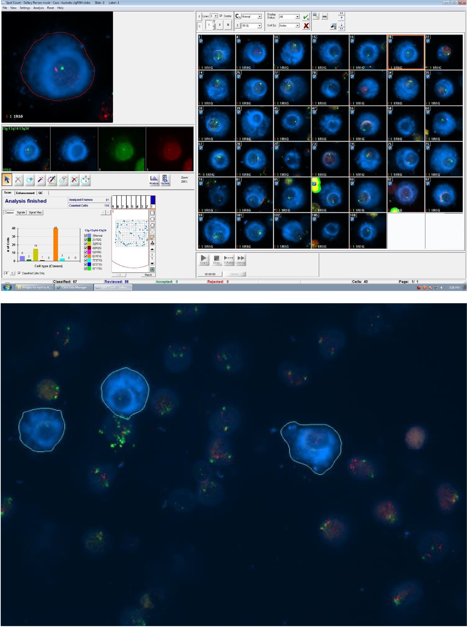Open the Help menu
The height and width of the screenshot is (628, 467).
pos(60,8)
